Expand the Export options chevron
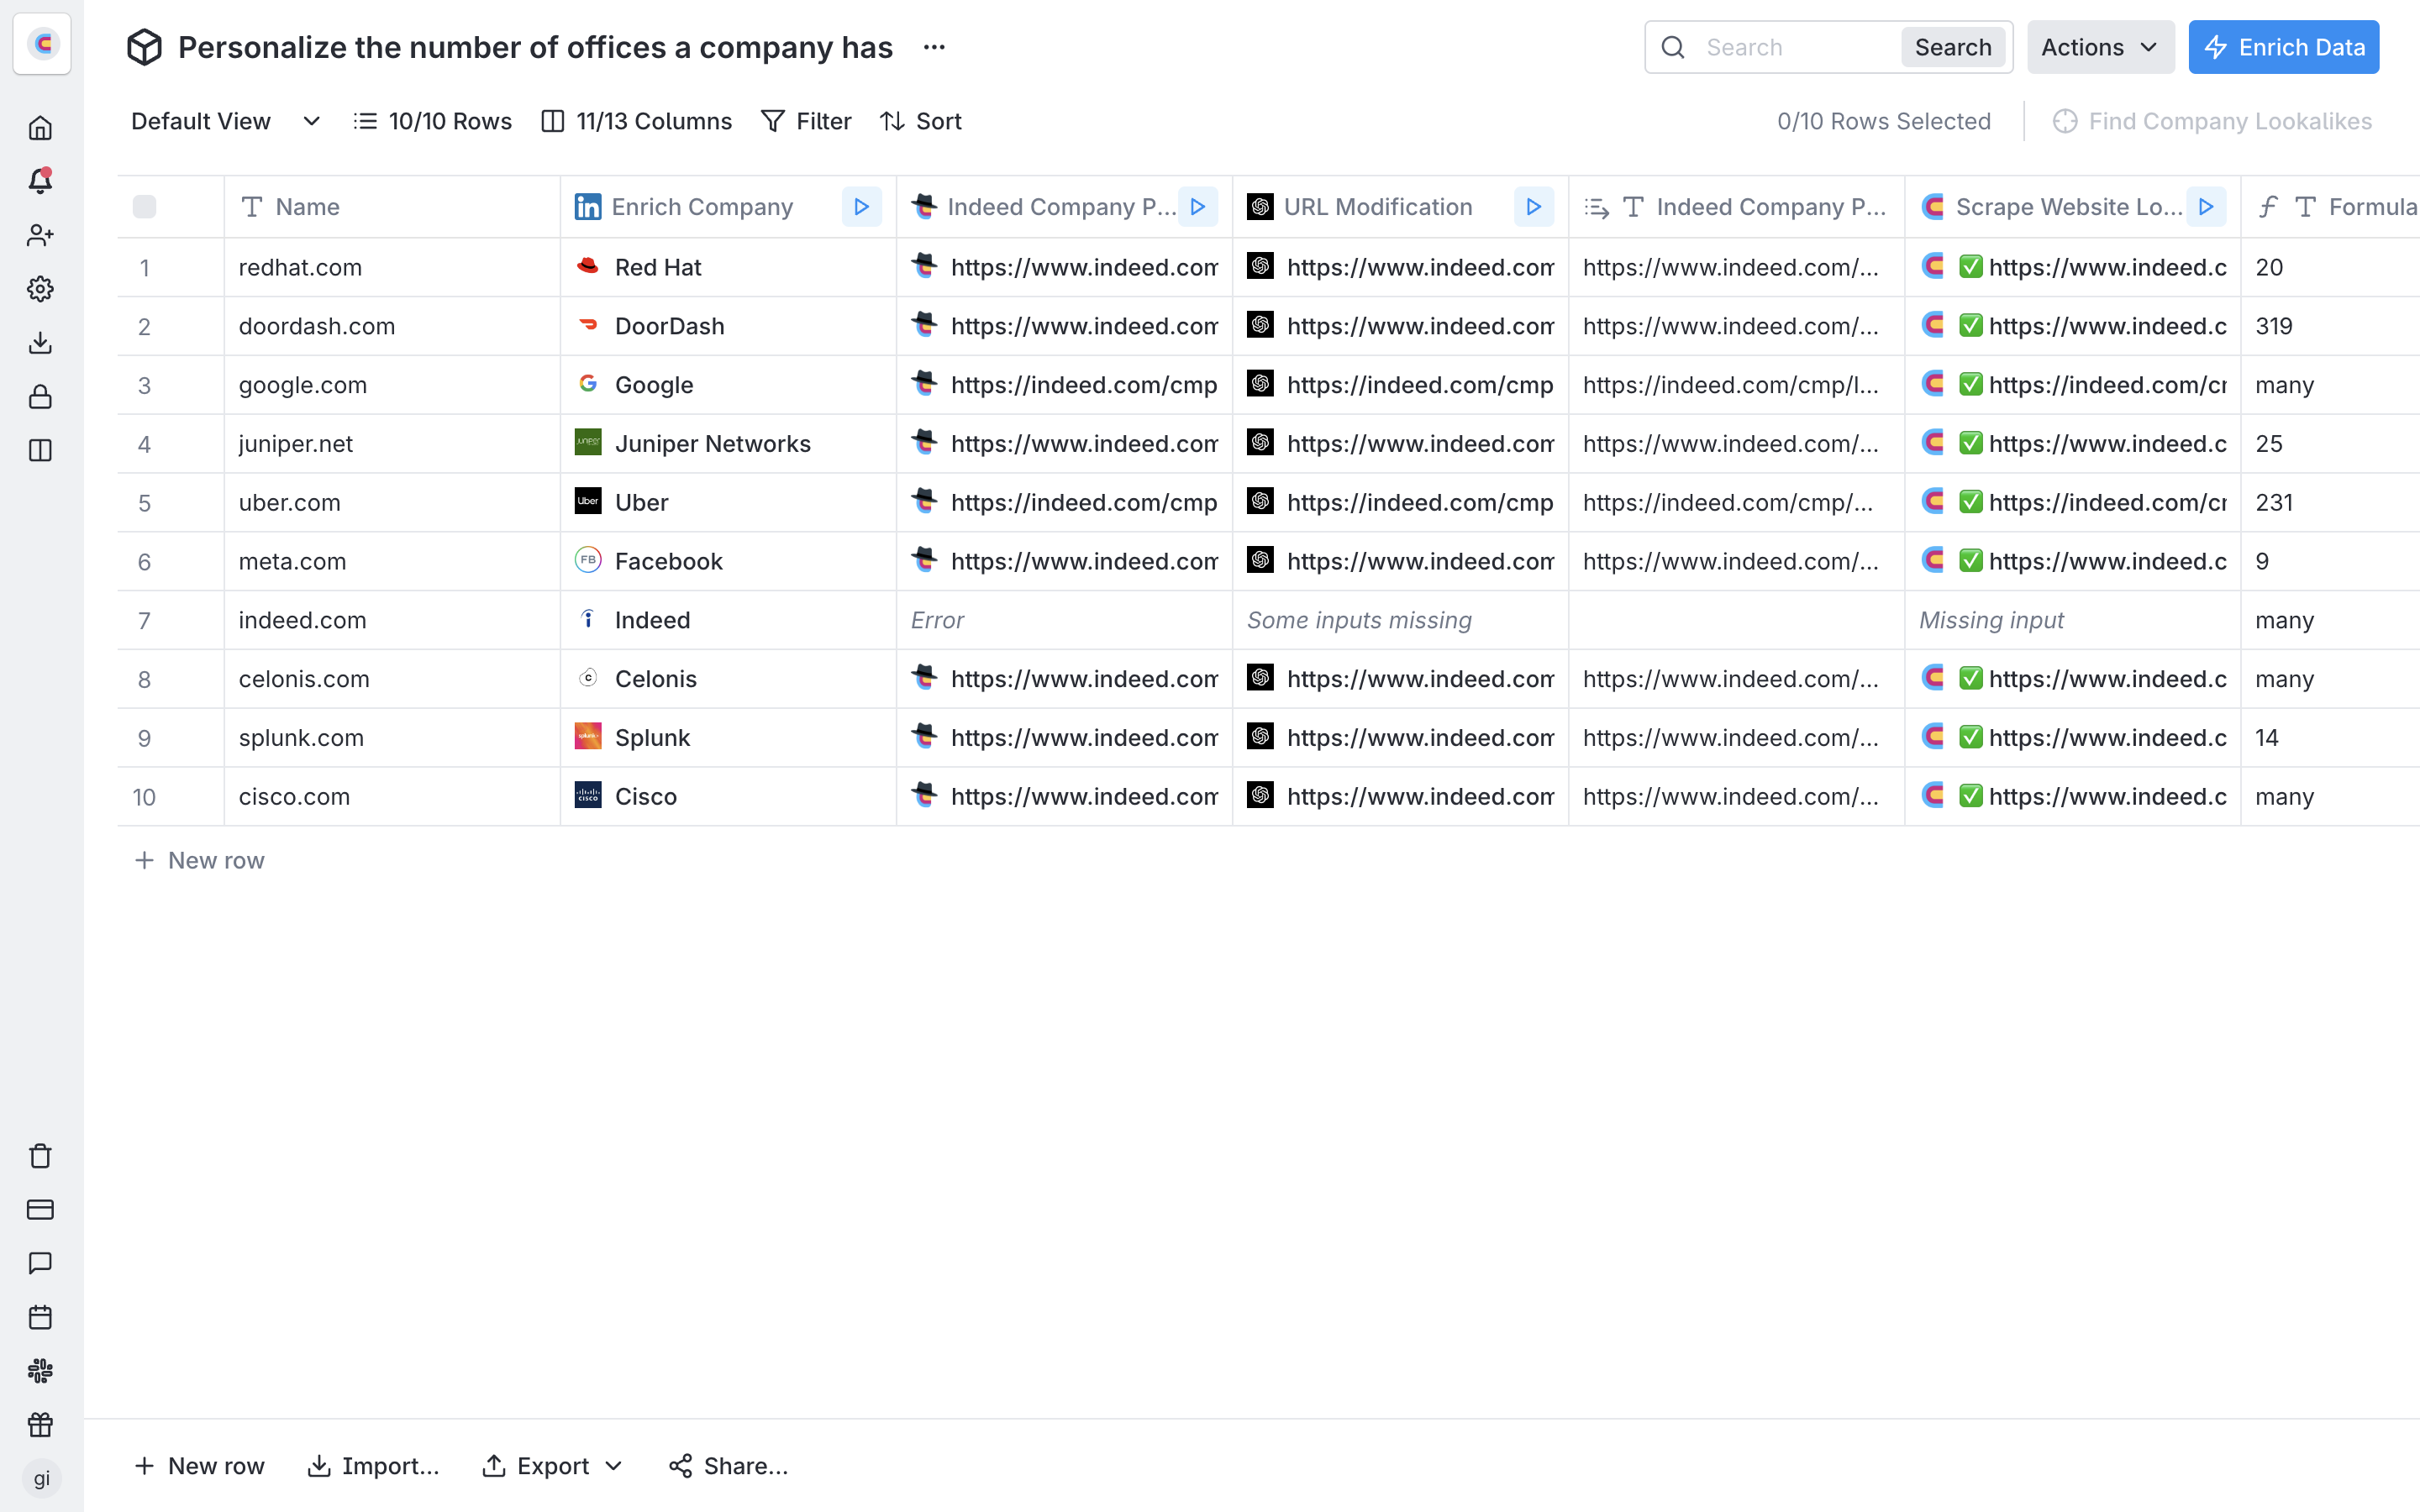Screen dimensions: 2420x1512 [614, 1466]
